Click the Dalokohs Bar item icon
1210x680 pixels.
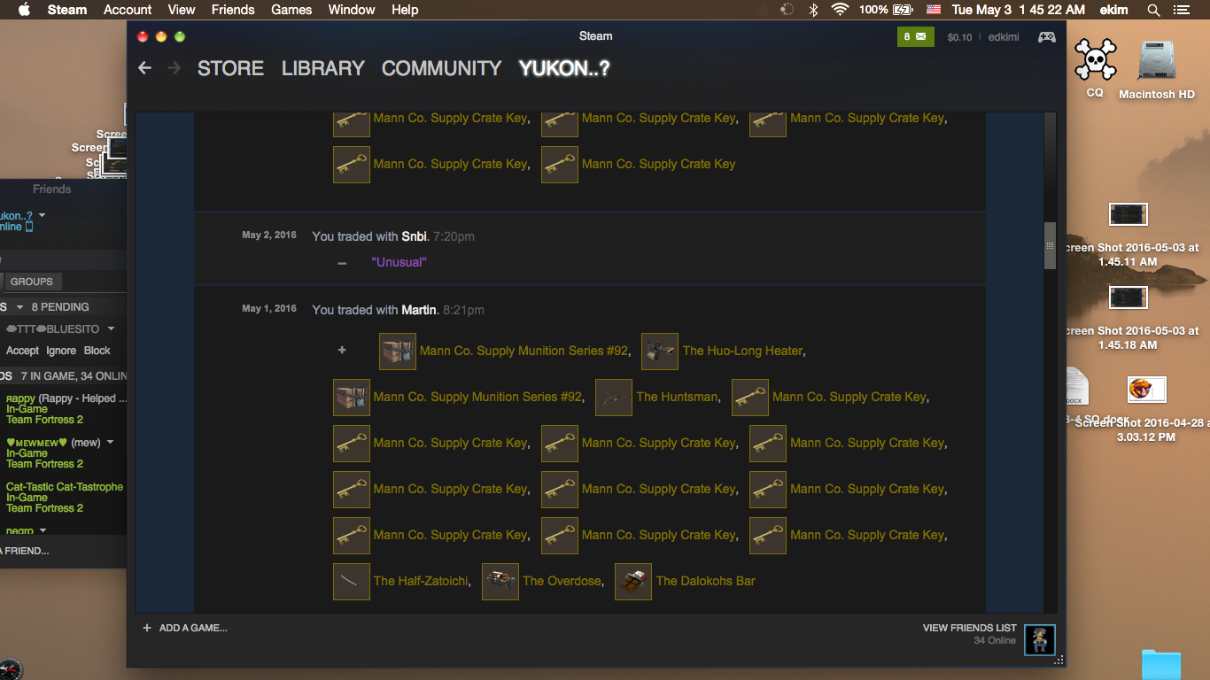tap(633, 582)
